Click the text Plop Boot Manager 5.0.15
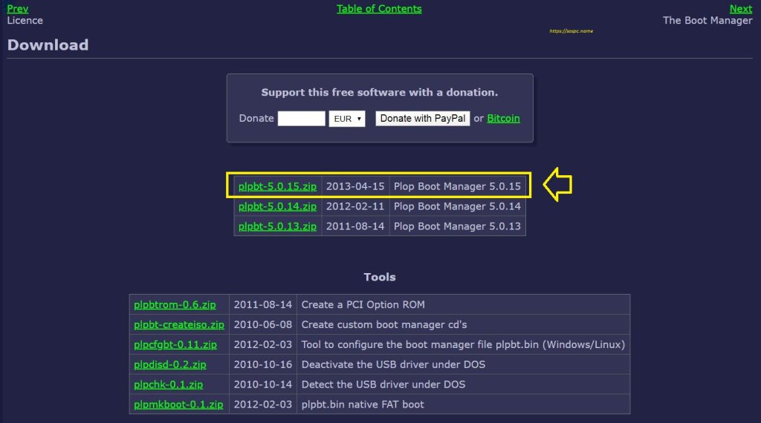This screenshot has height=423, width=761. pyautogui.click(x=457, y=186)
